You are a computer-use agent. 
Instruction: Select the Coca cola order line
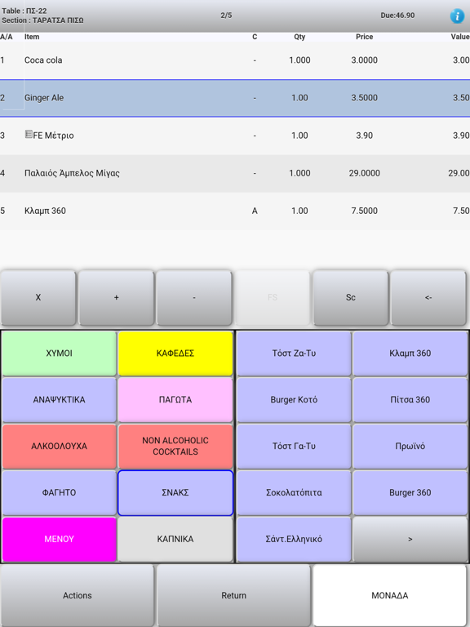[235, 60]
